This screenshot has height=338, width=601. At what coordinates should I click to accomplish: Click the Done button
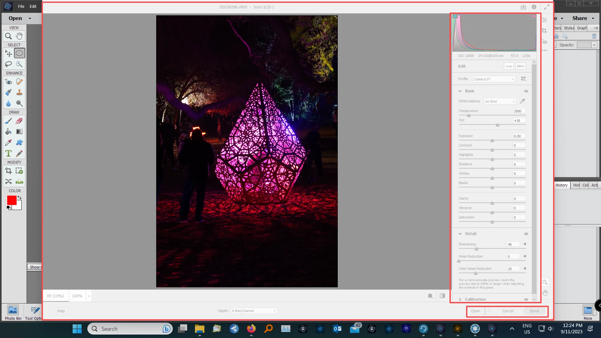534,311
